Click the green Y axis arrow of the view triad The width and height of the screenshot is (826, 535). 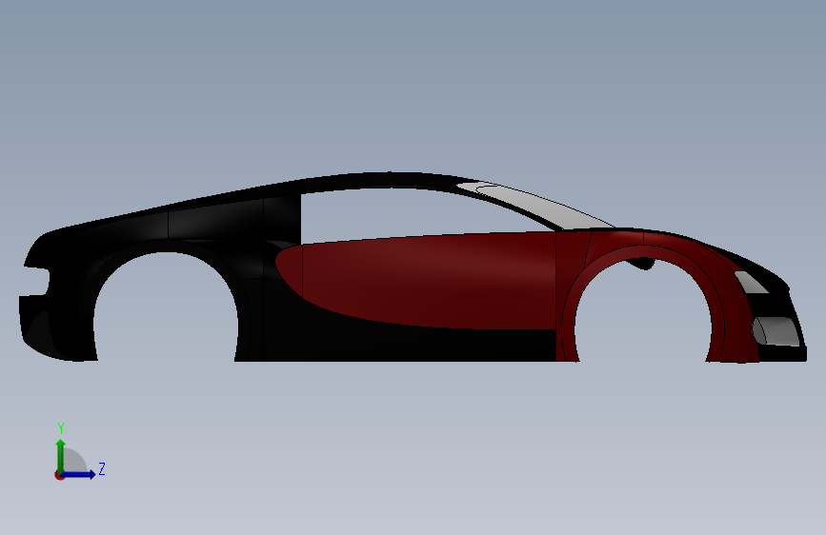61,455
